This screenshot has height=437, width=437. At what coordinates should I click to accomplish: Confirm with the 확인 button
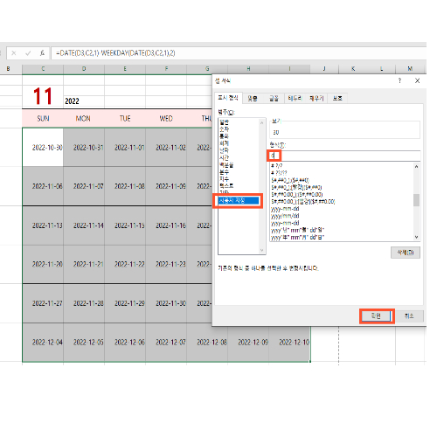pyautogui.click(x=376, y=316)
